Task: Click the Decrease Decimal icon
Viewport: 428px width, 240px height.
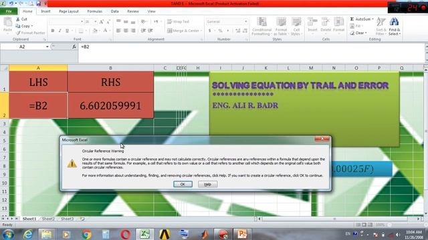Action: [245, 31]
